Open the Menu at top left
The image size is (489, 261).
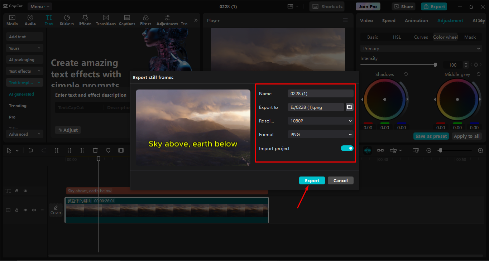click(39, 6)
